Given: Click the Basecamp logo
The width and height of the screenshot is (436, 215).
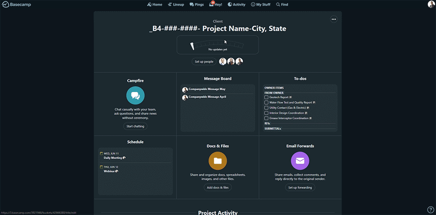Looking at the screenshot, I should coord(16,5).
